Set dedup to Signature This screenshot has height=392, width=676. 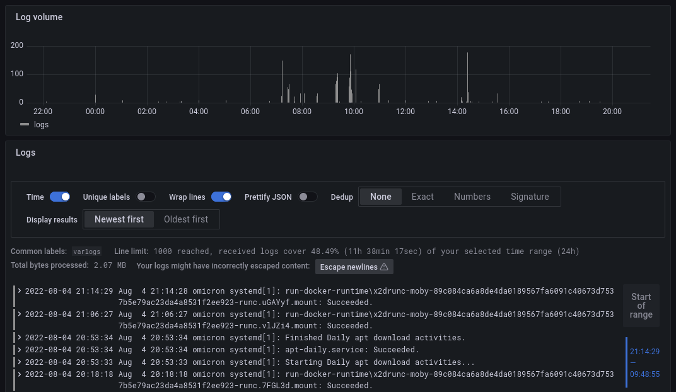[530, 197]
